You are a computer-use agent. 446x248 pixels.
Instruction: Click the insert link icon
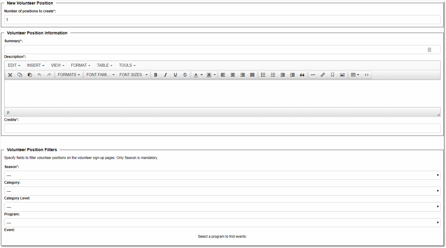tap(323, 75)
